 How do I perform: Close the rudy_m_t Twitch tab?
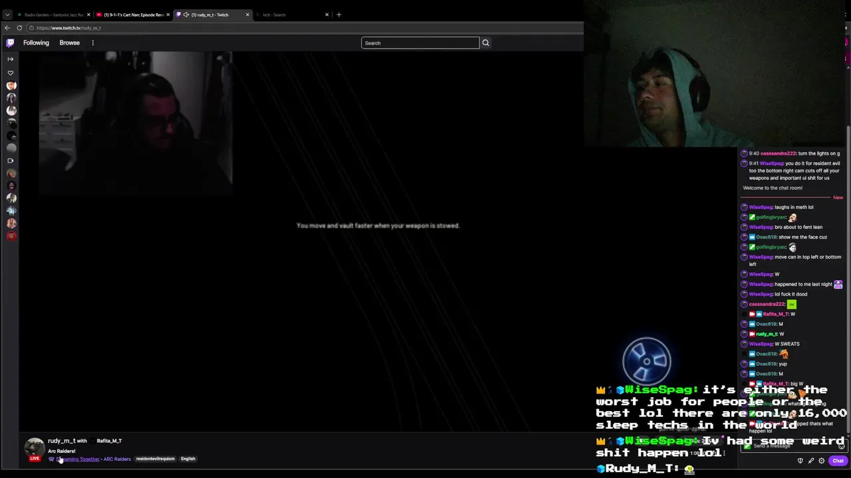pos(247,15)
